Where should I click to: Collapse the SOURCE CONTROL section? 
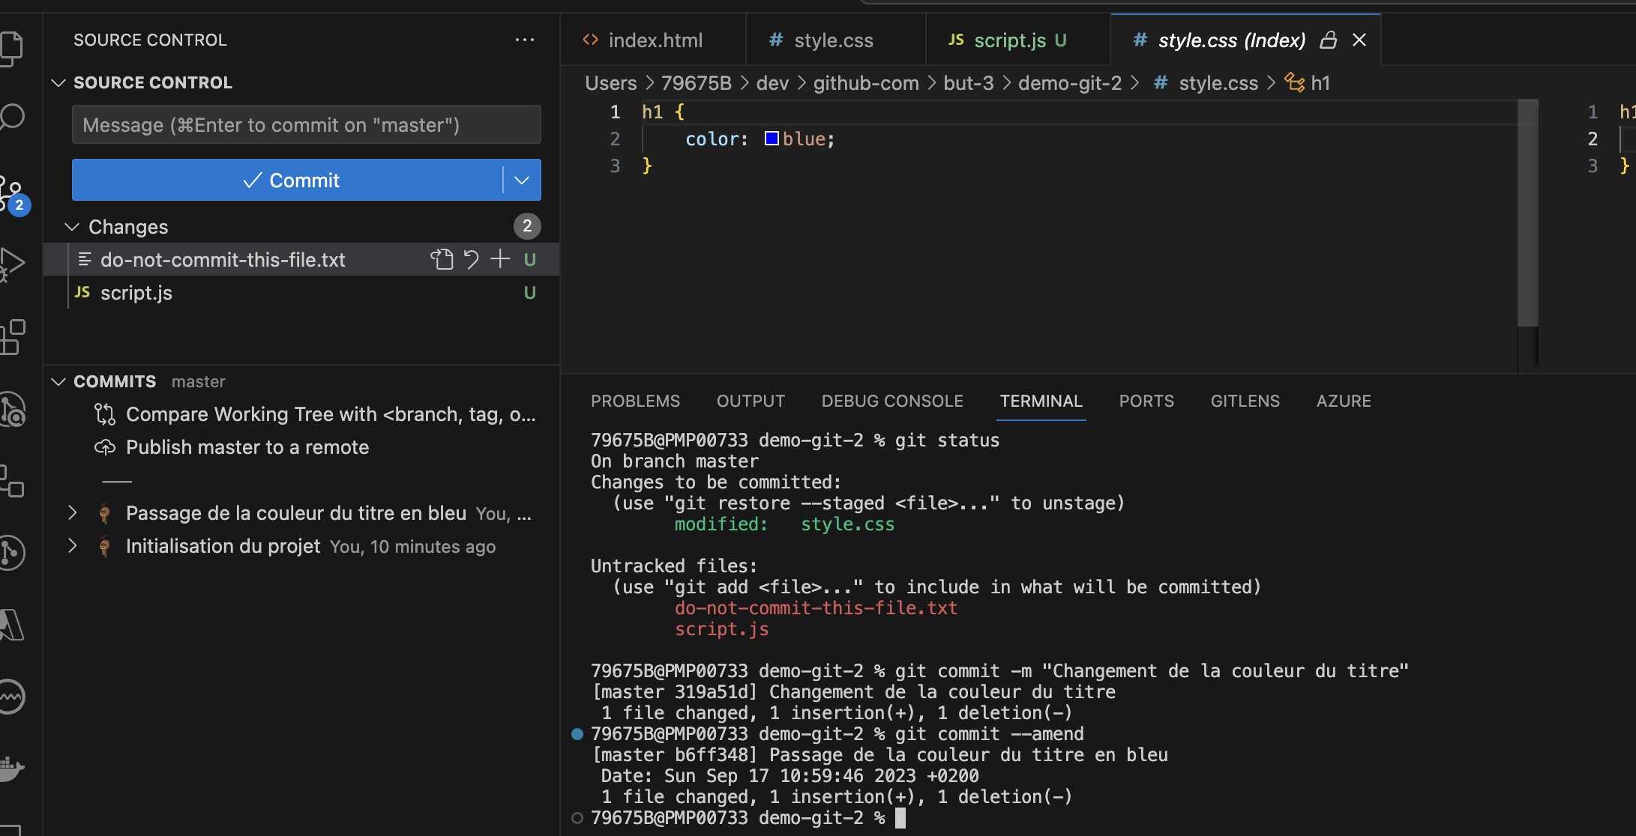[x=58, y=82]
